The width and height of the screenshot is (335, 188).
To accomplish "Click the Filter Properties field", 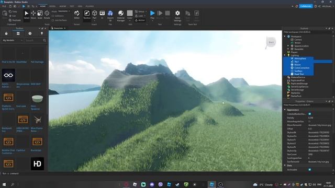I will click(x=308, y=105).
